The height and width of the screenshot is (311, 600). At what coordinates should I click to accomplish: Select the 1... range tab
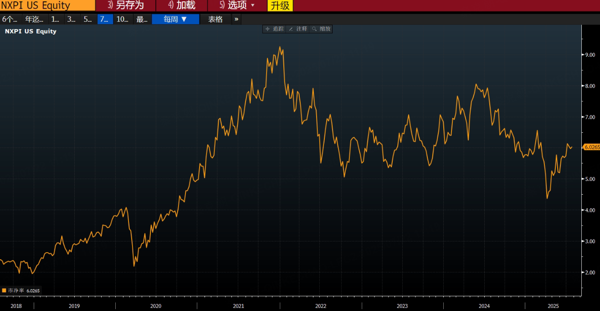[x=56, y=19]
